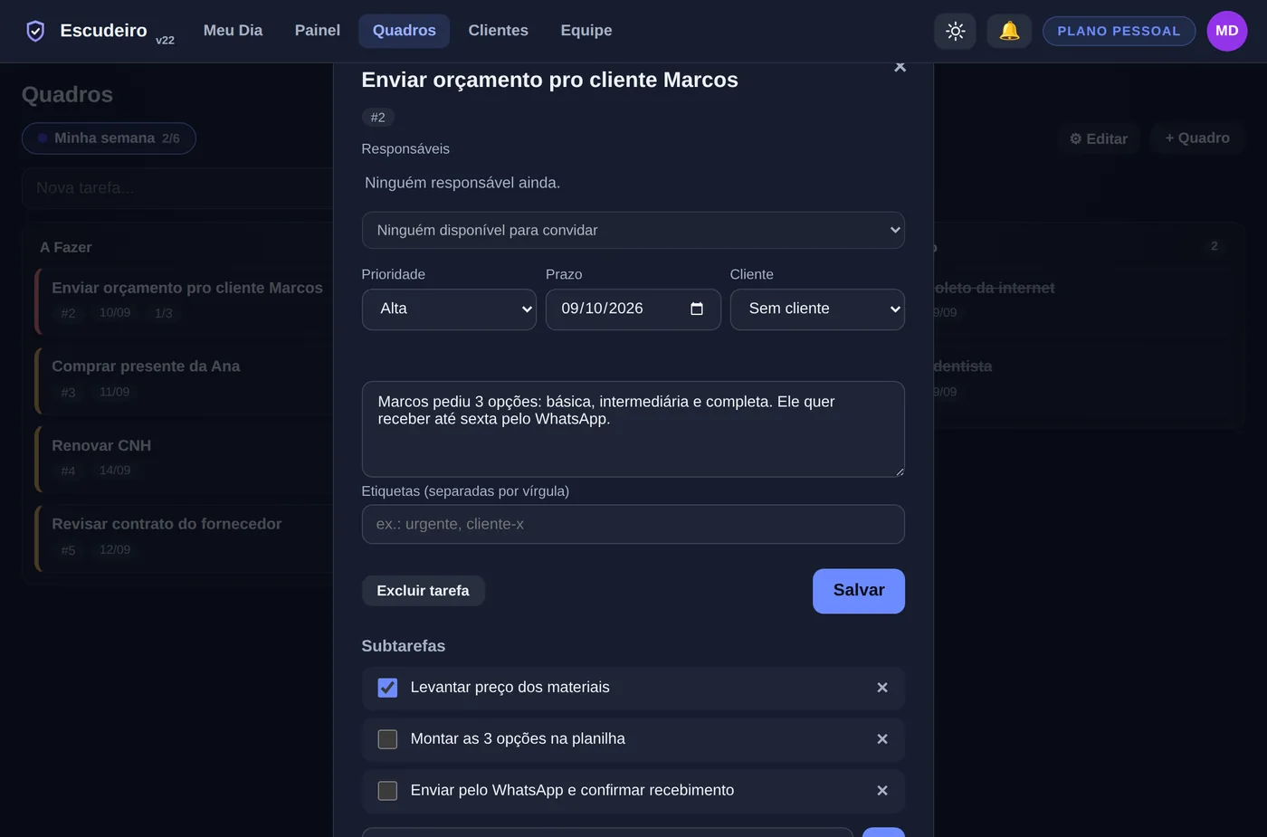Open the Ninguém disponível para convidar dropdown
The width and height of the screenshot is (1267, 837).
pos(633,230)
